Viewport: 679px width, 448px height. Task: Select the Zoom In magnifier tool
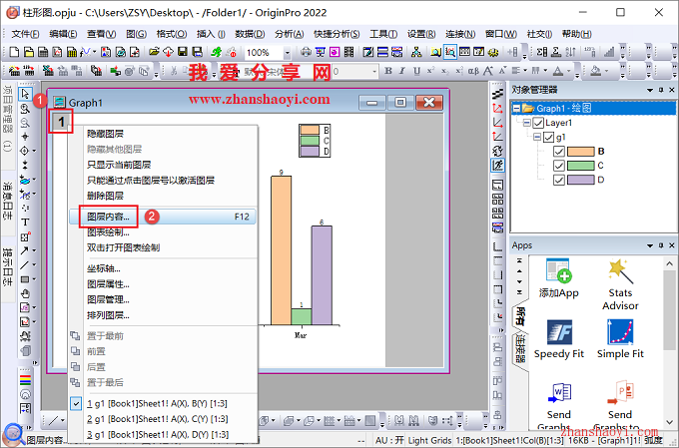pyautogui.click(x=25, y=108)
